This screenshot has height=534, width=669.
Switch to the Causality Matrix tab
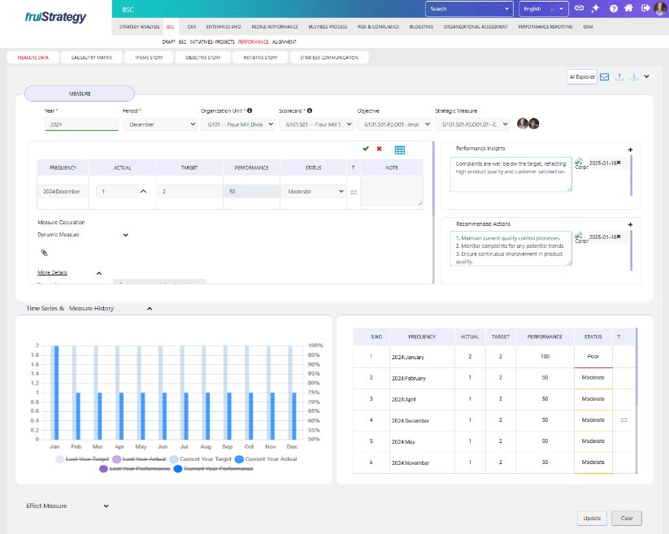96,58
